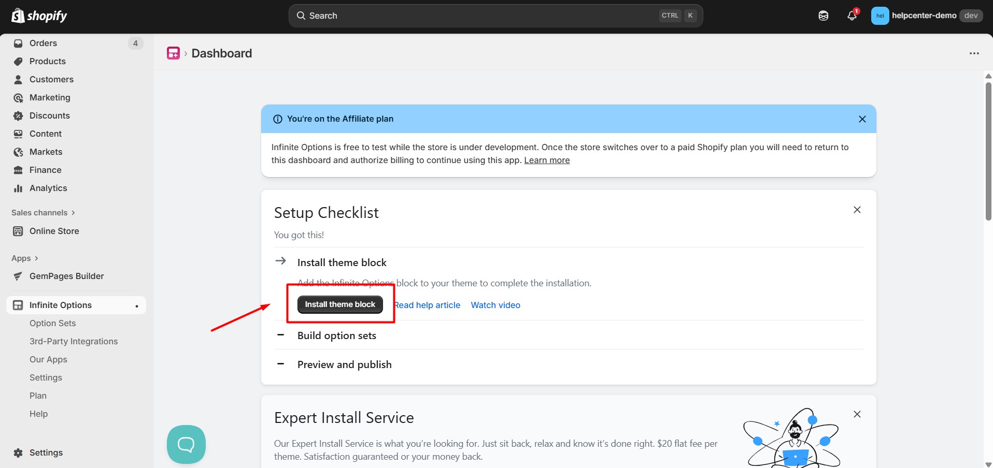Click the Analytics chart icon
The height and width of the screenshot is (468, 993).
coord(18,188)
